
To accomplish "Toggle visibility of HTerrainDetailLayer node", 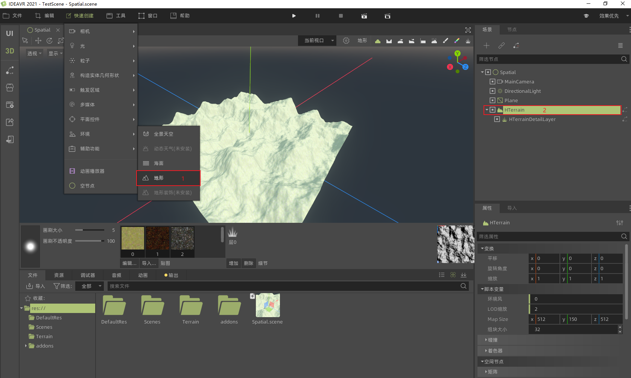I will (x=497, y=119).
